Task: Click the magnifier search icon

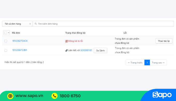Action: [36, 24]
